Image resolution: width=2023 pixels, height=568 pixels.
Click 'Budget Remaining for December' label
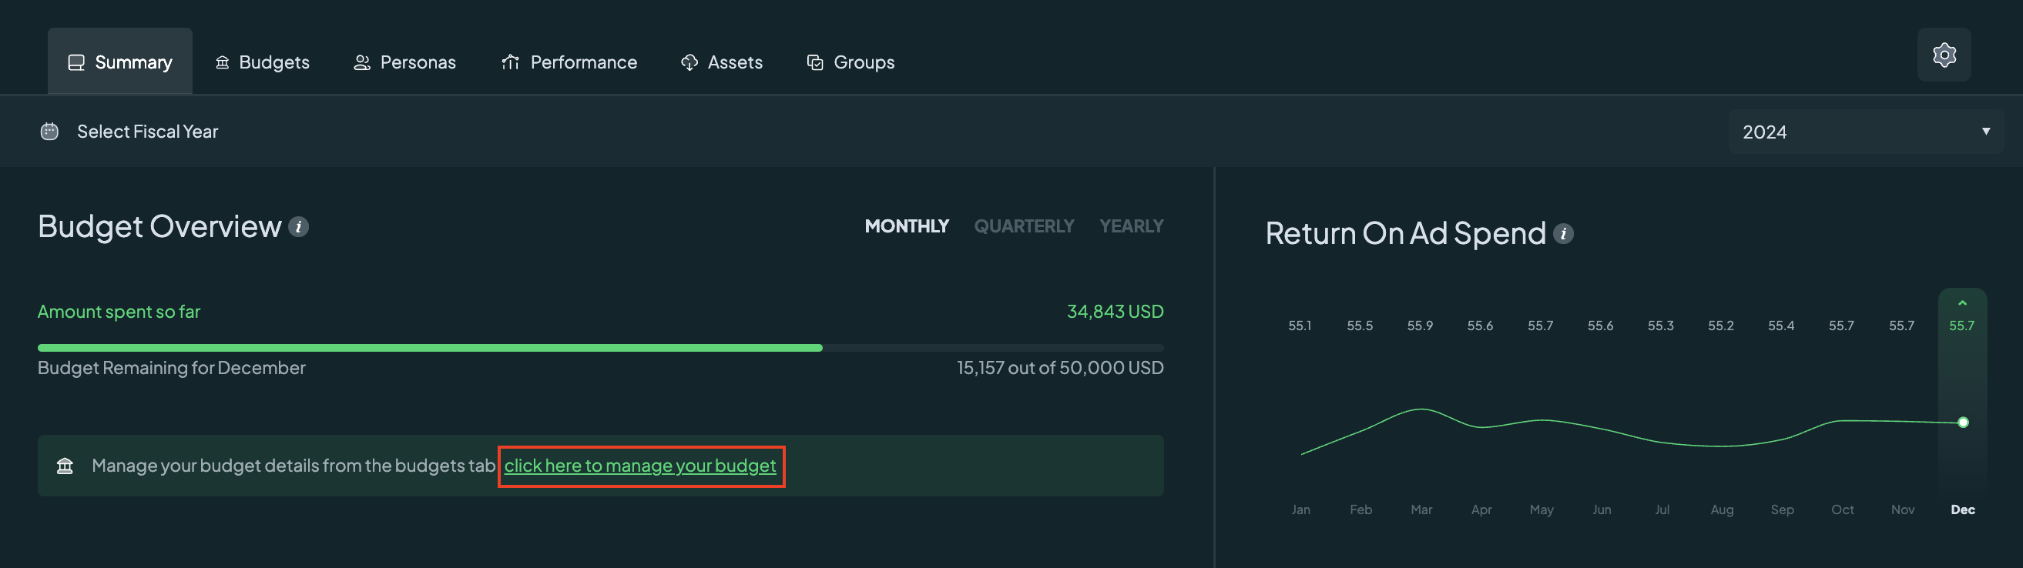click(x=171, y=368)
